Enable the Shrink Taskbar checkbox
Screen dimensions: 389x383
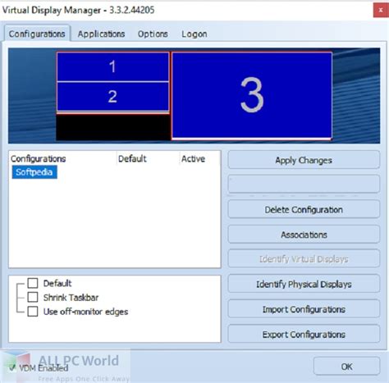(33, 297)
